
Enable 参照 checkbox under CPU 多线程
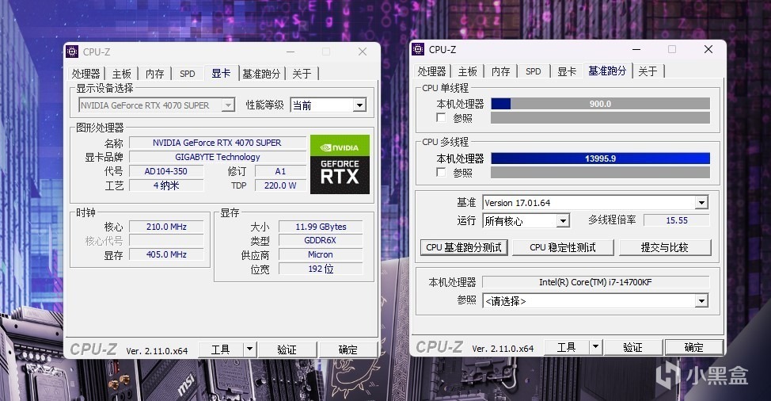coord(441,172)
